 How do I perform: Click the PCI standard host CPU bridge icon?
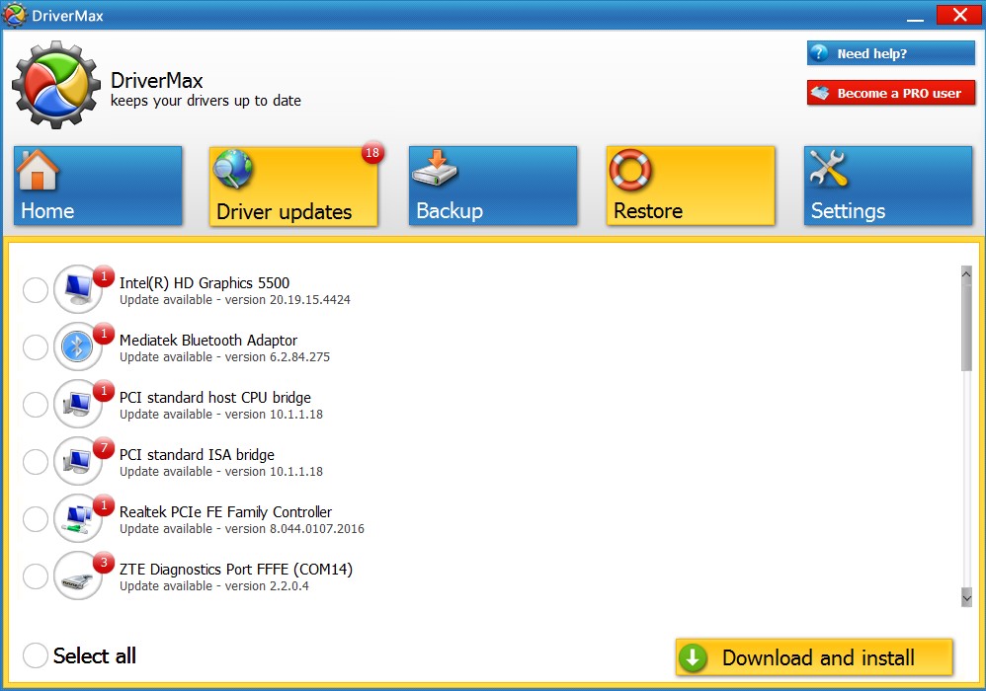(x=78, y=404)
